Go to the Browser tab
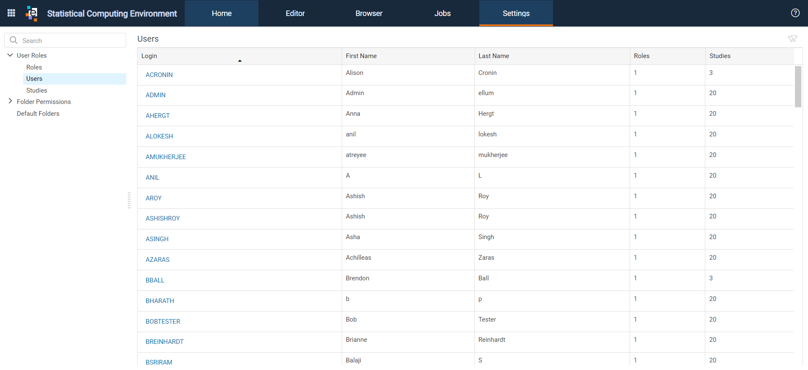 pos(369,13)
